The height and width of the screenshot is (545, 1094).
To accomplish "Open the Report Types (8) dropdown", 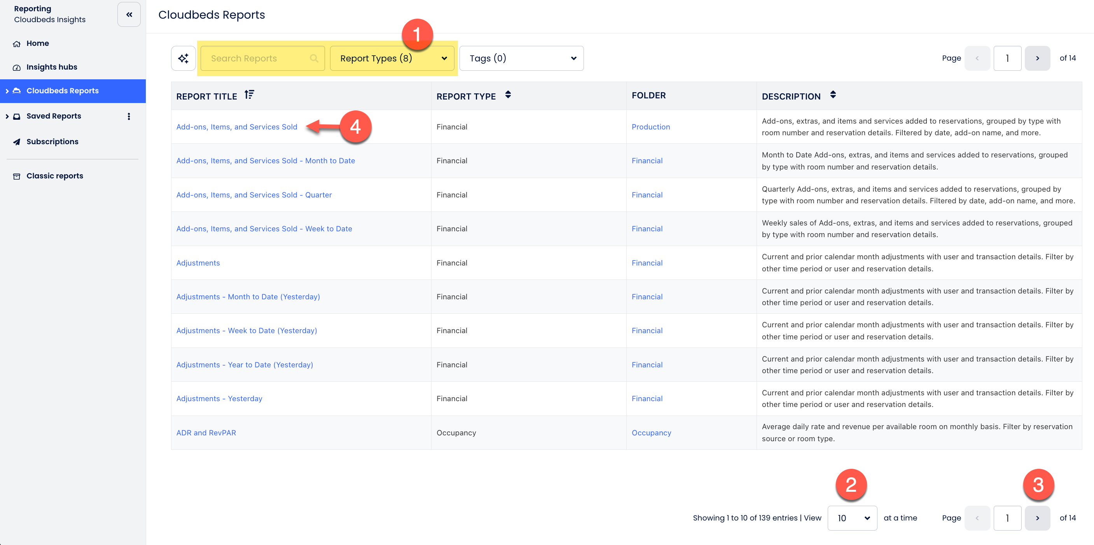I will (x=392, y=58).
